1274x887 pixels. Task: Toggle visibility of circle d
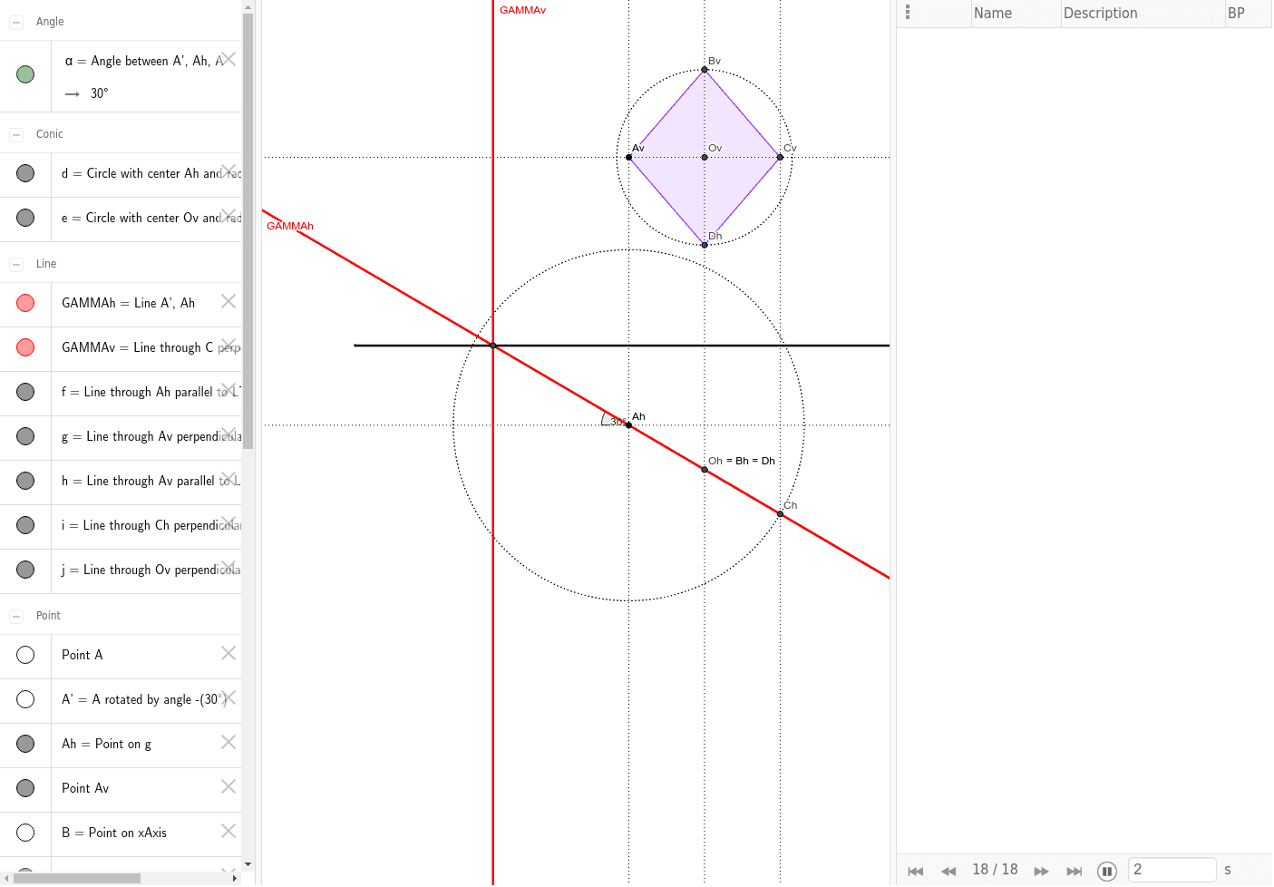pos(25,173)
